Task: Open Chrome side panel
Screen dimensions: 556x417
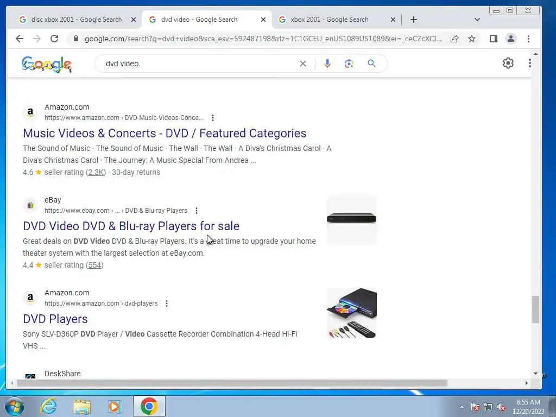Action: (493, 39)
